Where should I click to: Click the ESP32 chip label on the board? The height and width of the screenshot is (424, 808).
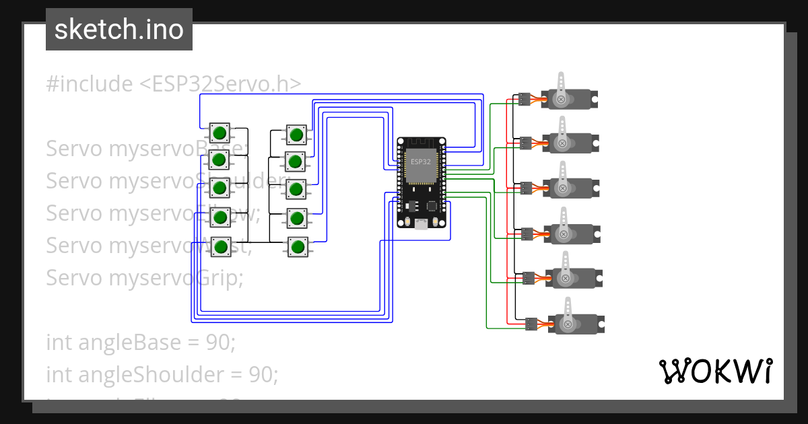421,162
